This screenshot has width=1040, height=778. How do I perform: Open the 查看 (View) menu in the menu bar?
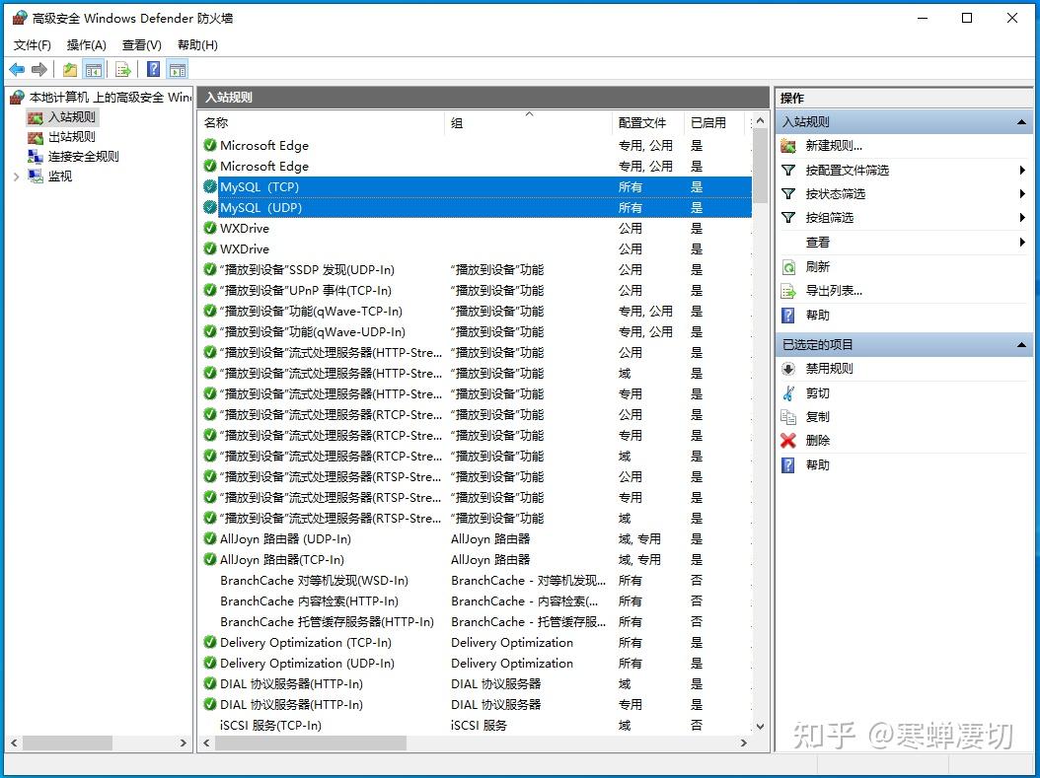[140, 44]
